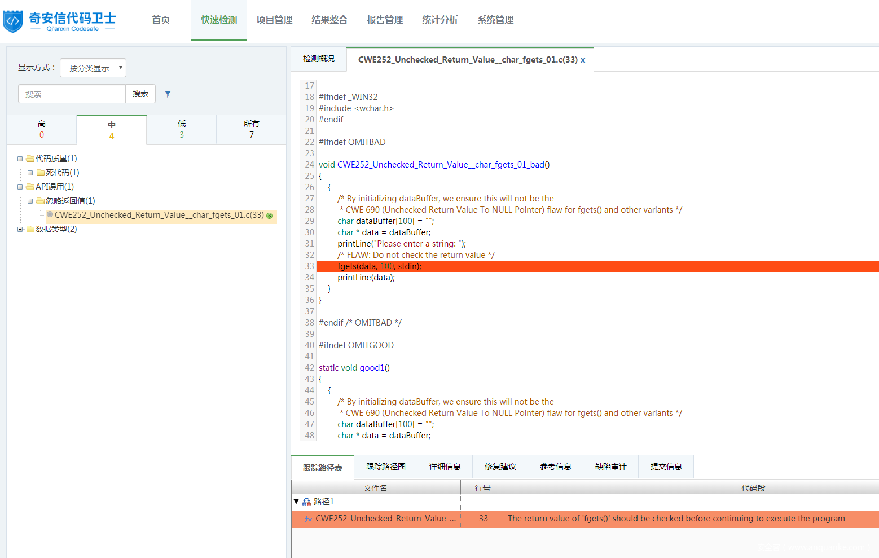Click the fx function icon in trace row

[x=308, y=519]
